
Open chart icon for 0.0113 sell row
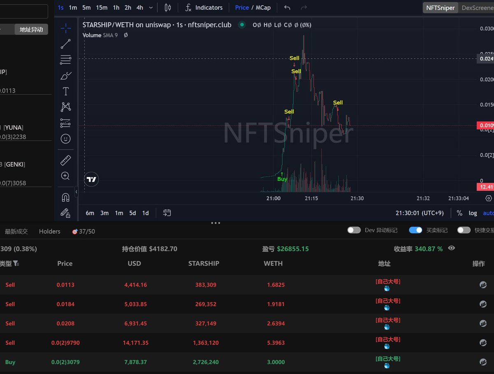(483, 285)
